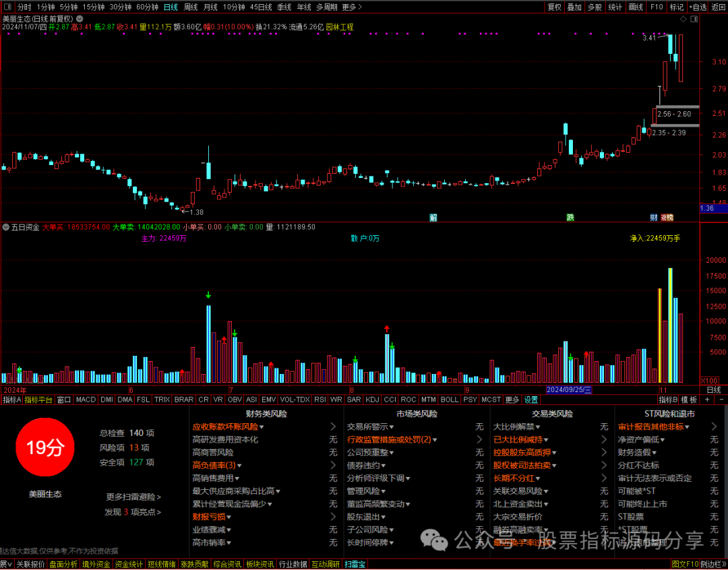Toggle the 叠加 overlay mode

pyautogui.click(x=574, y=7)
